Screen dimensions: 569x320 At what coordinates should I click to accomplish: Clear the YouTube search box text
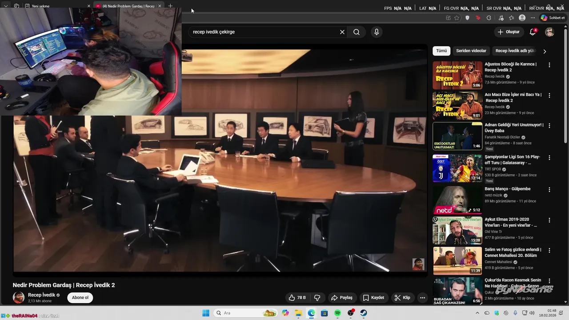[x=342, y=32]
